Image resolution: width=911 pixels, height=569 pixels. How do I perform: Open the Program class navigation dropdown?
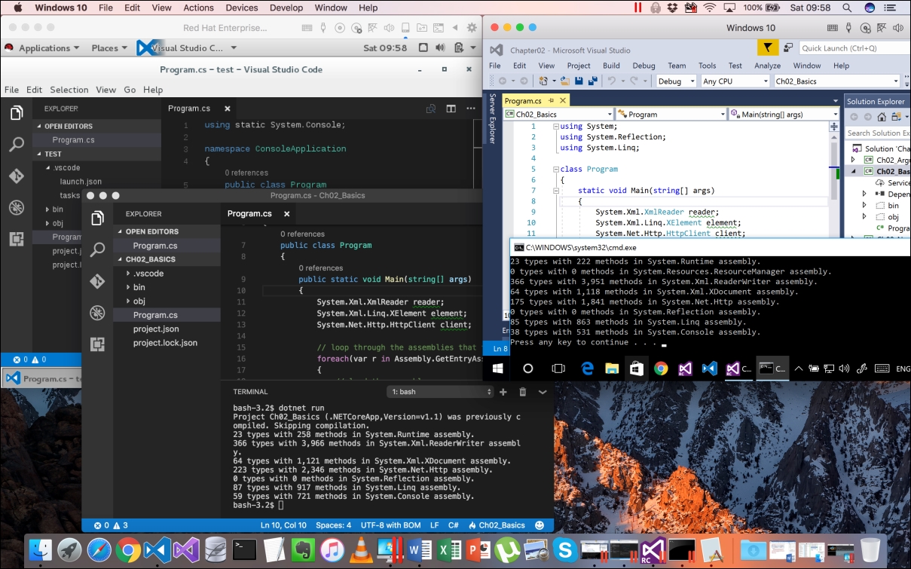click(x=671, y=115)
